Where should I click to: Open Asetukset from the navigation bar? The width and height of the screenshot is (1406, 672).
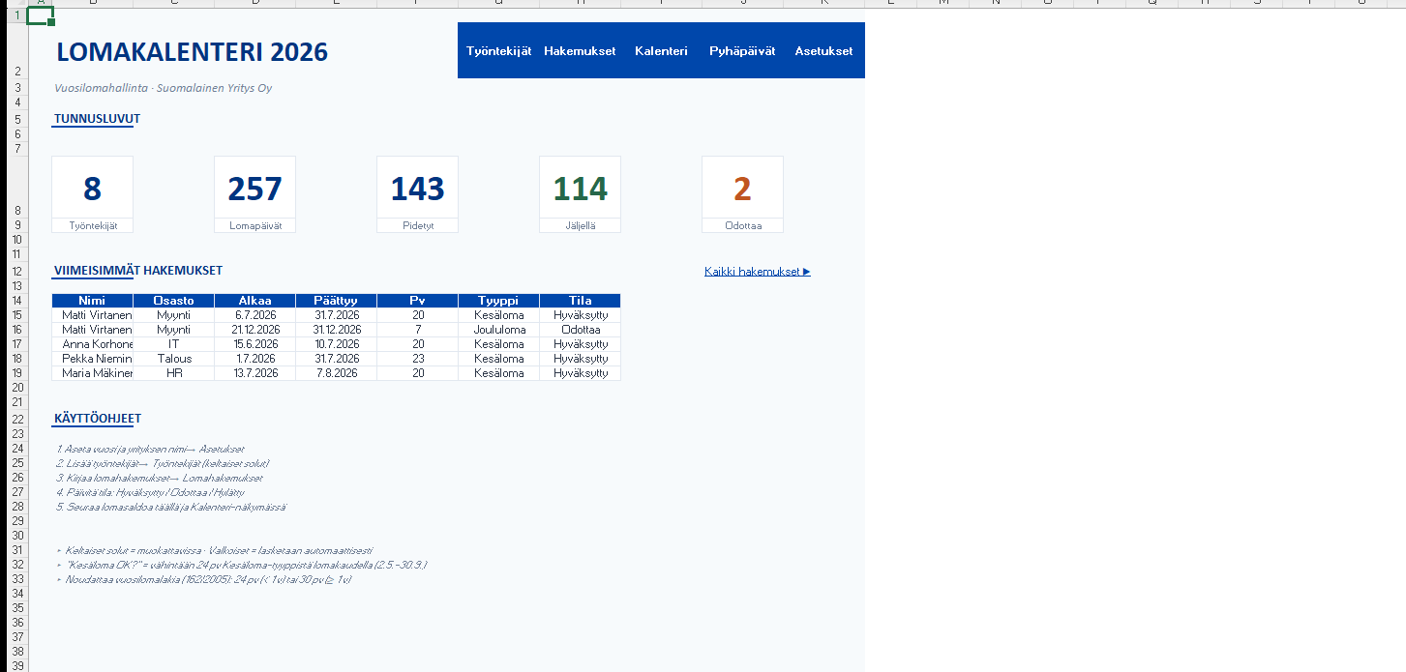pos(823,51)
